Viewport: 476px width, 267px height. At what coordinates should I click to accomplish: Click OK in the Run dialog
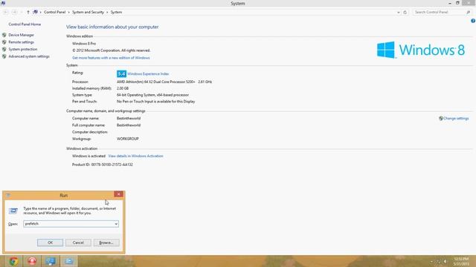[x=50, y=243]
